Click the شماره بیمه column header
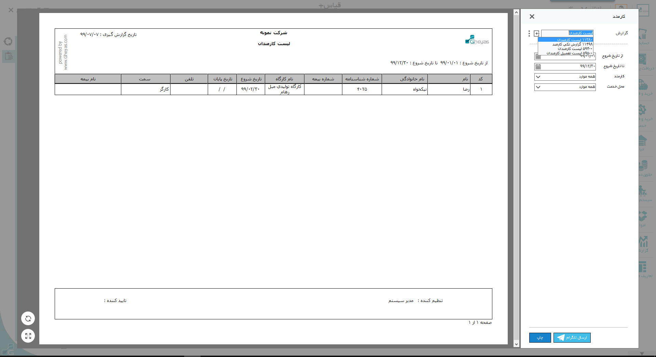Viewport: 656px width, 357px height. [x=323, y=79]
